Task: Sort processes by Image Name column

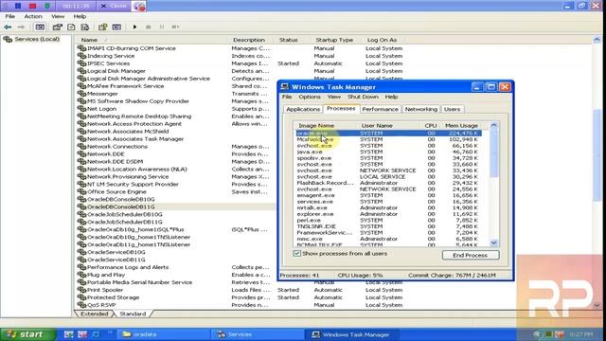Action: 325,126
